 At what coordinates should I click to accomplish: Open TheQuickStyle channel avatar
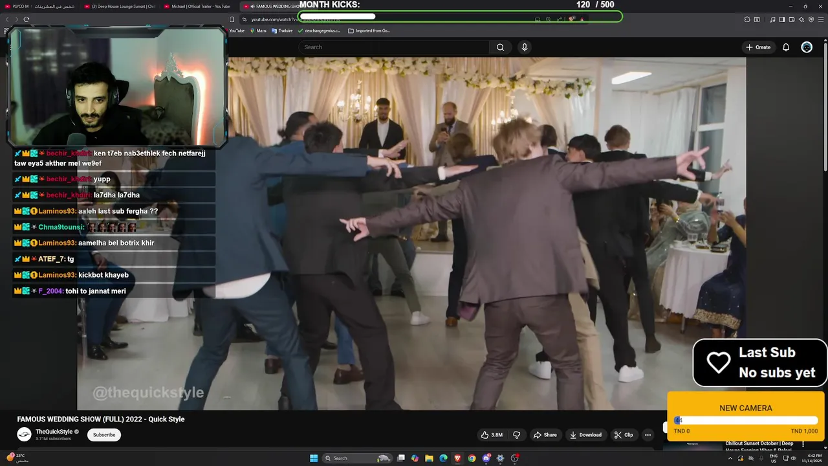pyautogui.click(x=24, y=434)
